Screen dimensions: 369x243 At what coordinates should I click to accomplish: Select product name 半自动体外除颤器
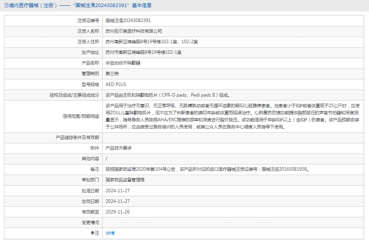click(x=123, y=63)
